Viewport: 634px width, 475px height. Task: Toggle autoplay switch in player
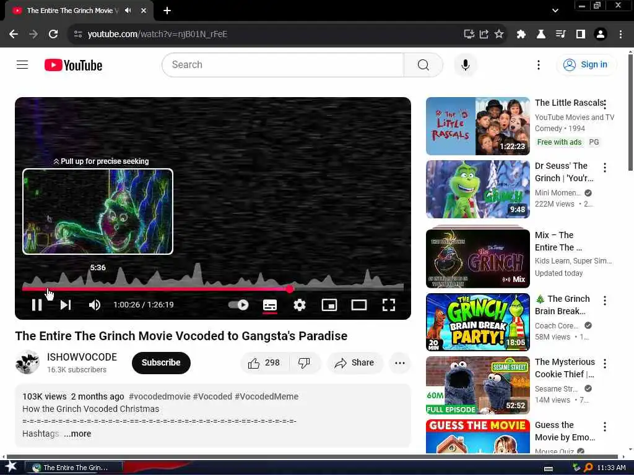point(238,305)
